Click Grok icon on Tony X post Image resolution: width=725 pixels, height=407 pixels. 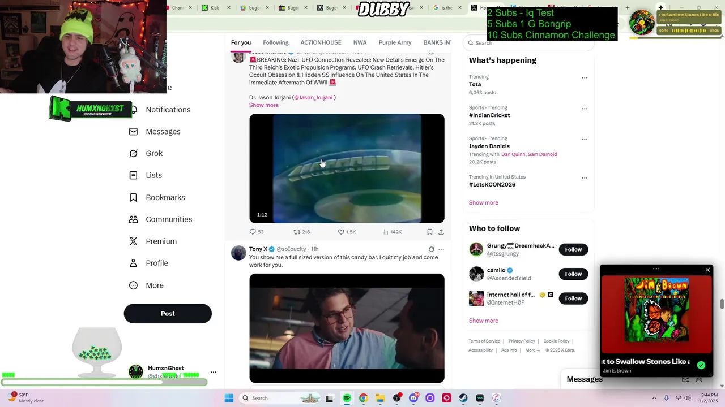pyautogui.click(x=431, y=249)
